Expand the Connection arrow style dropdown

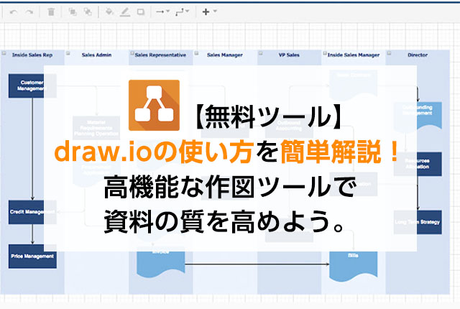[162, 11]
